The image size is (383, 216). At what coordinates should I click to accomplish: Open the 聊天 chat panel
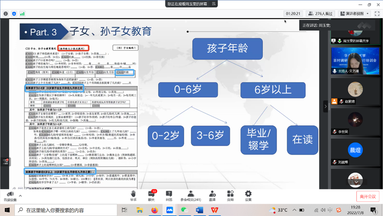tap(151, 194)
